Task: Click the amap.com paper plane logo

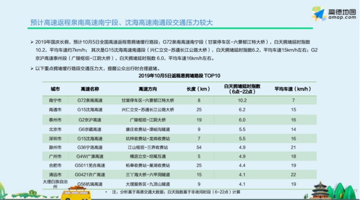Action: (319, 13)
